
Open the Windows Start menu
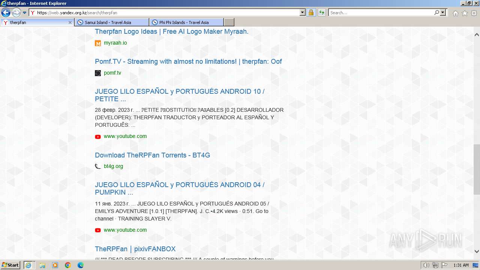10,265
